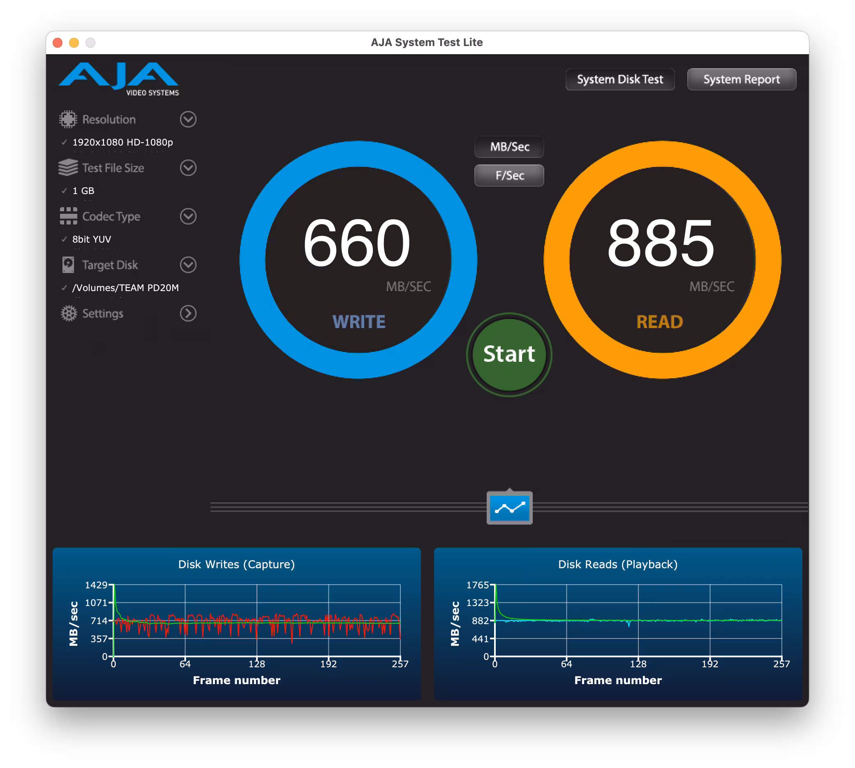Open the Settings panel arrow
The height and width of the screenshot is (768, 855).
[x=188, y=314]
